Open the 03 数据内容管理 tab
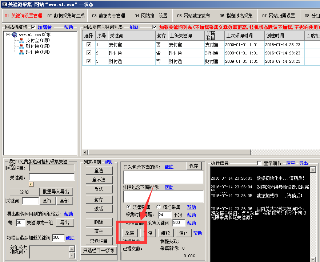The image size is (320, 262). point(109,16)
